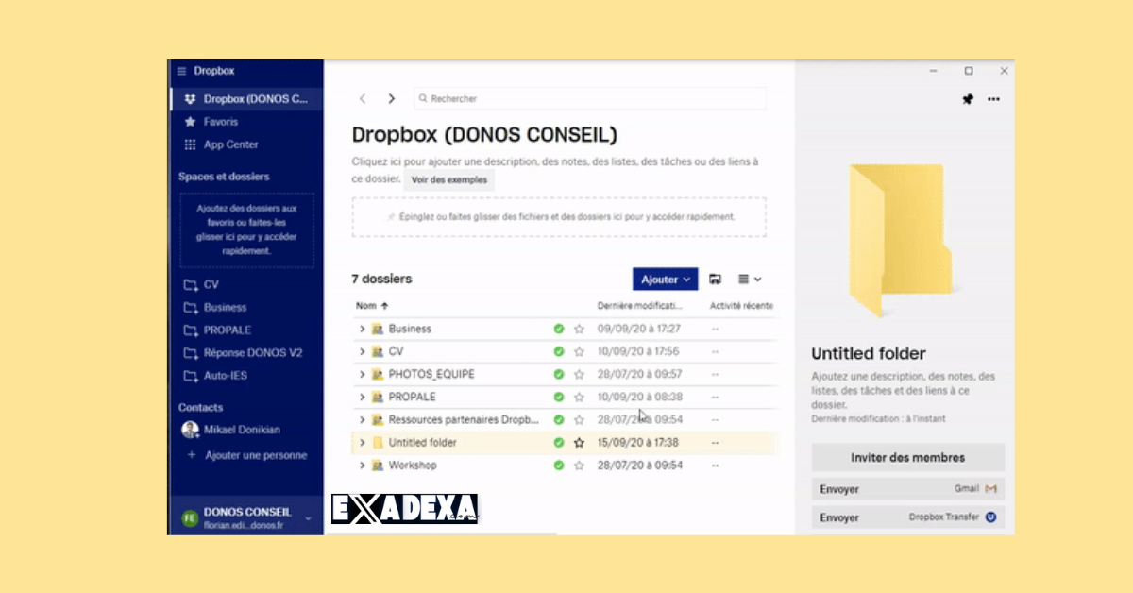Expand the Workshop folder row

362,465
